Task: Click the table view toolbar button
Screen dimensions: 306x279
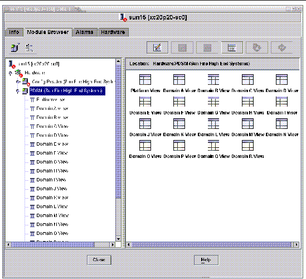Action: click(232, 47)
